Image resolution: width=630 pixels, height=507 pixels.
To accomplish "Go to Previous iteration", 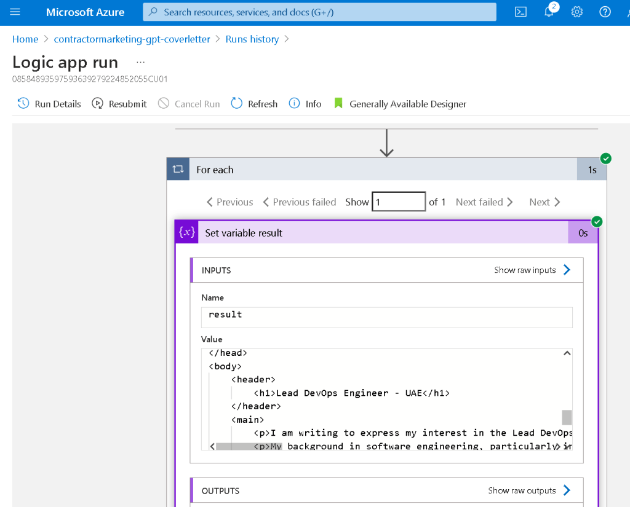I will click(230, 202).
